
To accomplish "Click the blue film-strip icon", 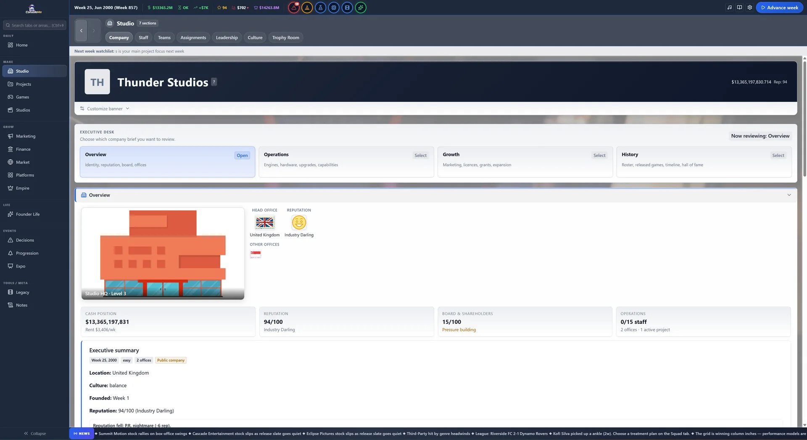I will pos(347,8).
